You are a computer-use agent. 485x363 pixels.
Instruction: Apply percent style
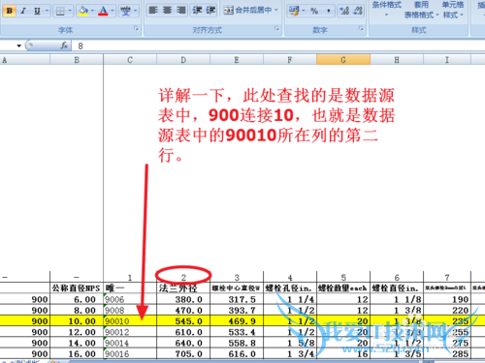(314, 11)
